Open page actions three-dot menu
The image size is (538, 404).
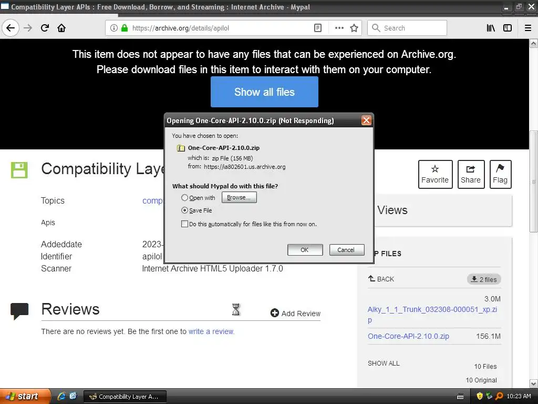(339, 28)
